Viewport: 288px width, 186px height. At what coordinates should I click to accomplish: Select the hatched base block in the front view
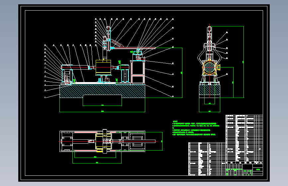pyautogui.click(x=102, y=91)
